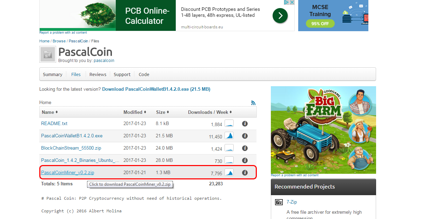Open Files breadcrumb link
The image size is (421, 219).
[95, 41]
